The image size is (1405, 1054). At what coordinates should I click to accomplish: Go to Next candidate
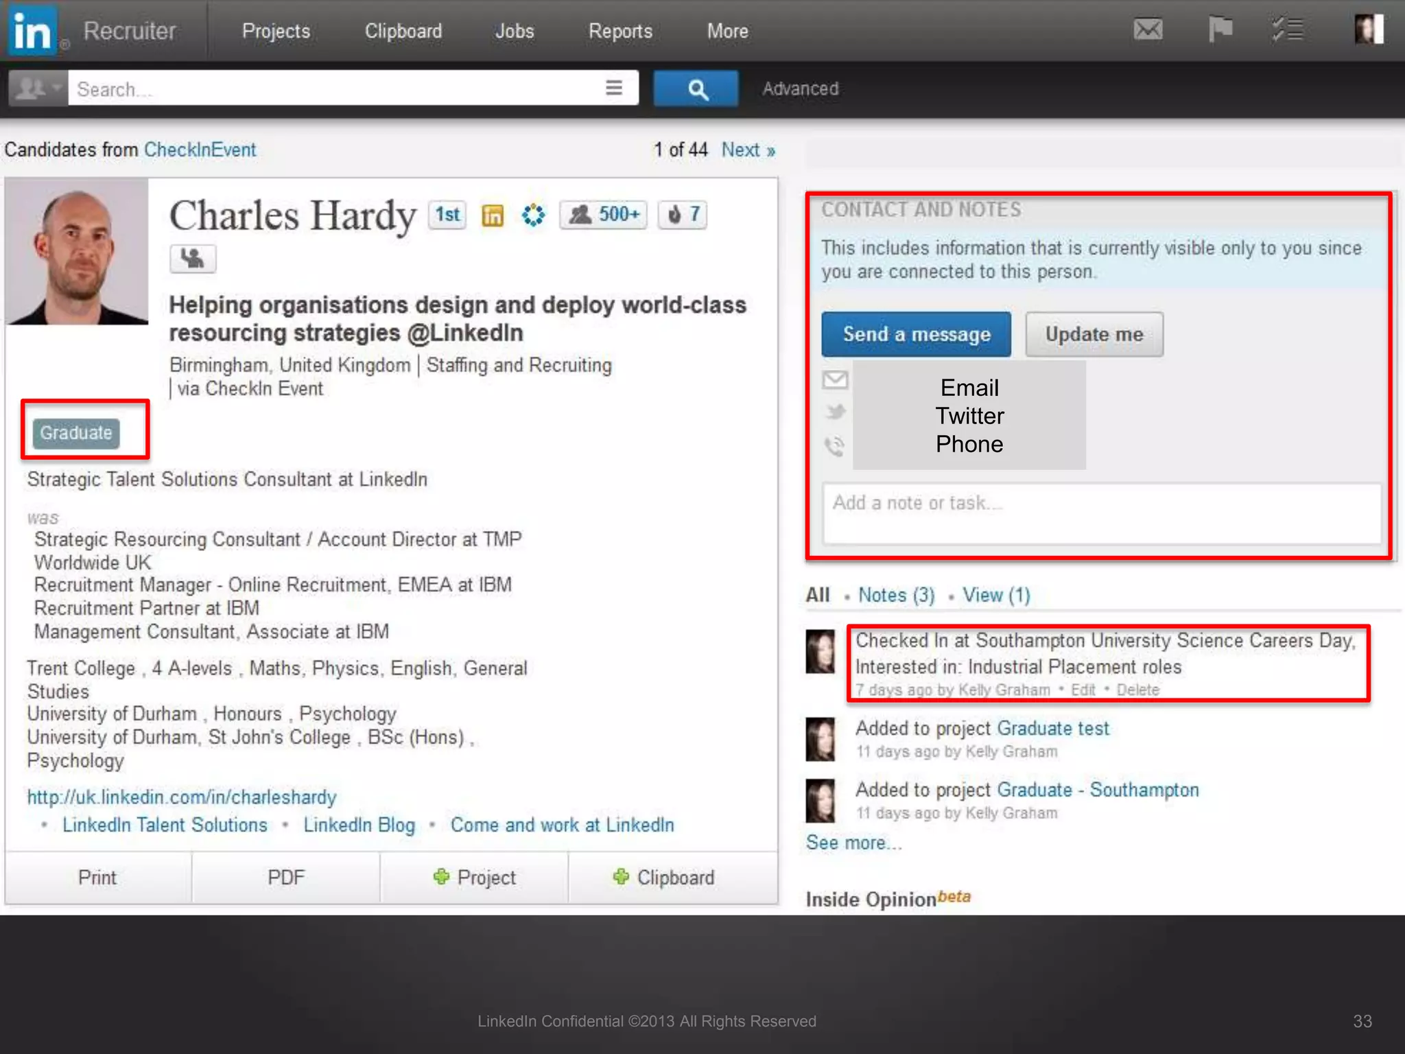[748, 150]
